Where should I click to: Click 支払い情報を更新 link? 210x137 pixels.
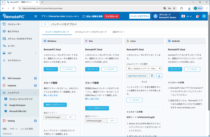pyautogui.click(x=93, y=16)
